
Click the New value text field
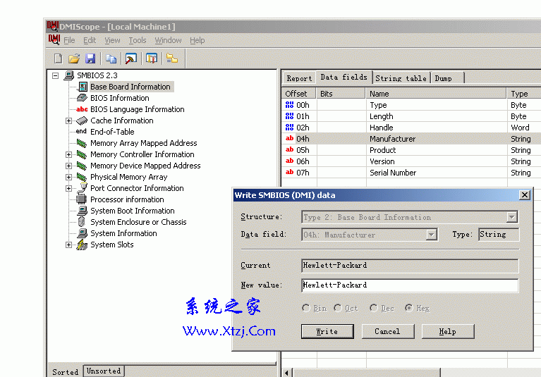409,285
